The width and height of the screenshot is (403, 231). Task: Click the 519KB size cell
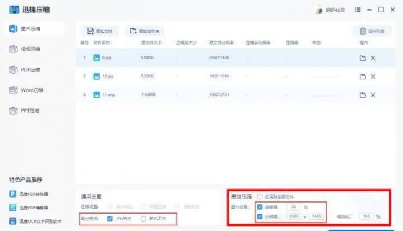point(148,58)
